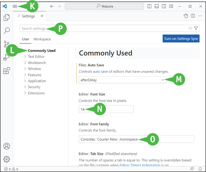Viewport: 206px width, 172px height.
Task: Open the settings filter funnel icon
Action: pos(196,28)
